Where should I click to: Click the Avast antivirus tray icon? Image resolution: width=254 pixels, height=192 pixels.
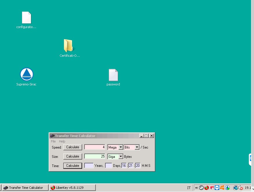[x=222, y=188]
